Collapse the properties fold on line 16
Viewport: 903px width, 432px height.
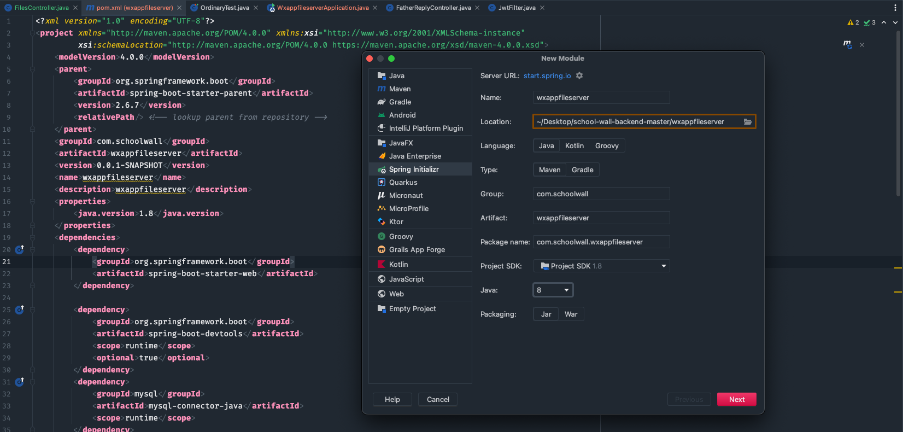(x=32, y=201)
